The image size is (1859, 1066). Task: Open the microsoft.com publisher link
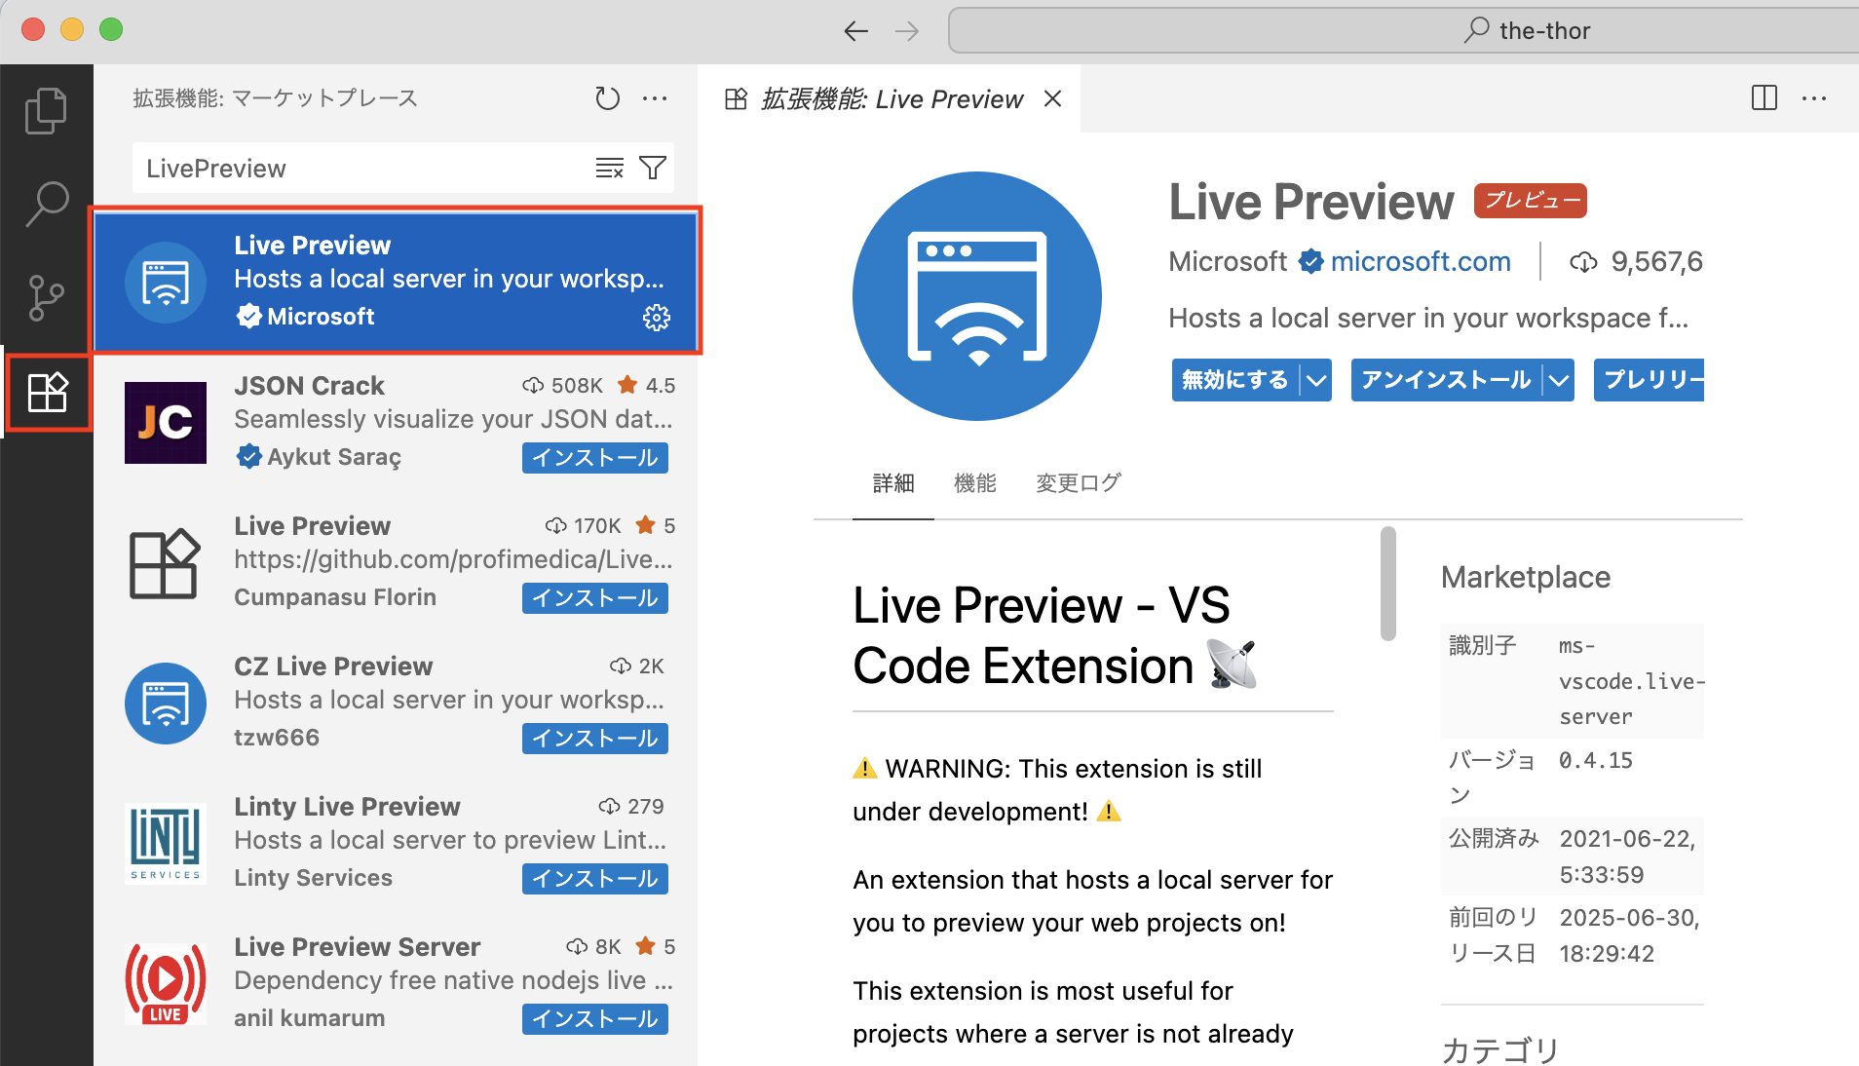pos(1421,261)
